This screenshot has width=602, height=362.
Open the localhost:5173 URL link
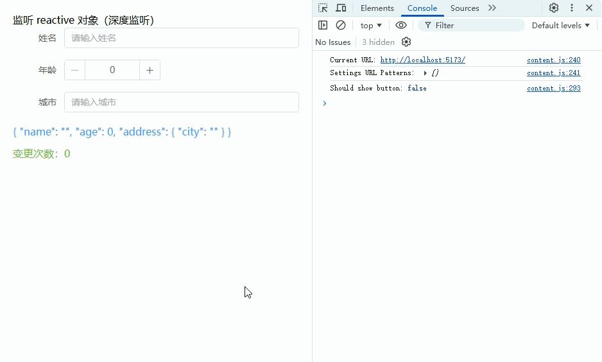coord(422,60)
